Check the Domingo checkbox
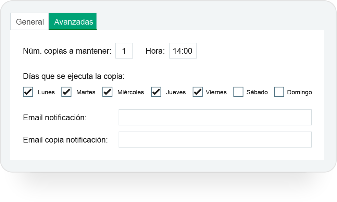 (279, 92)
